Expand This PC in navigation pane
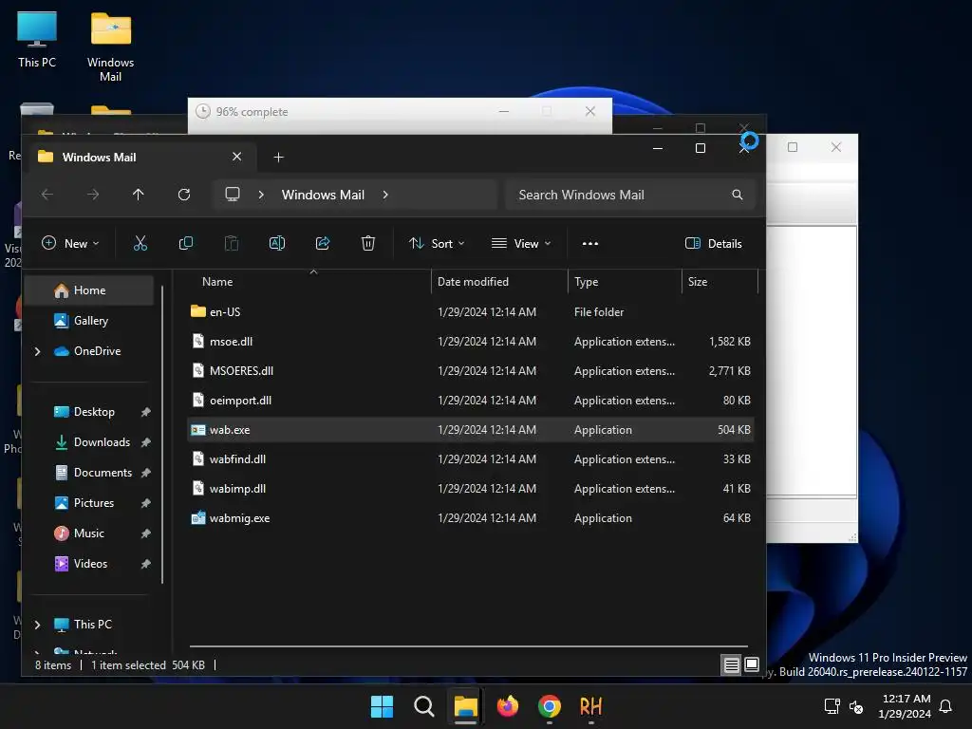The image size is (972, 729). tap(37, 625)
